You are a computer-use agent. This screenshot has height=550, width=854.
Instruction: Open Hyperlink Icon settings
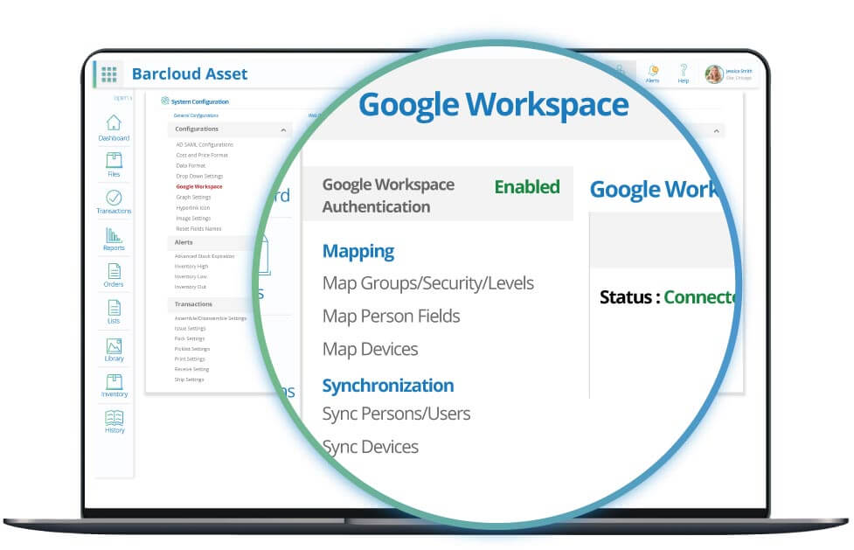point(193,208)
